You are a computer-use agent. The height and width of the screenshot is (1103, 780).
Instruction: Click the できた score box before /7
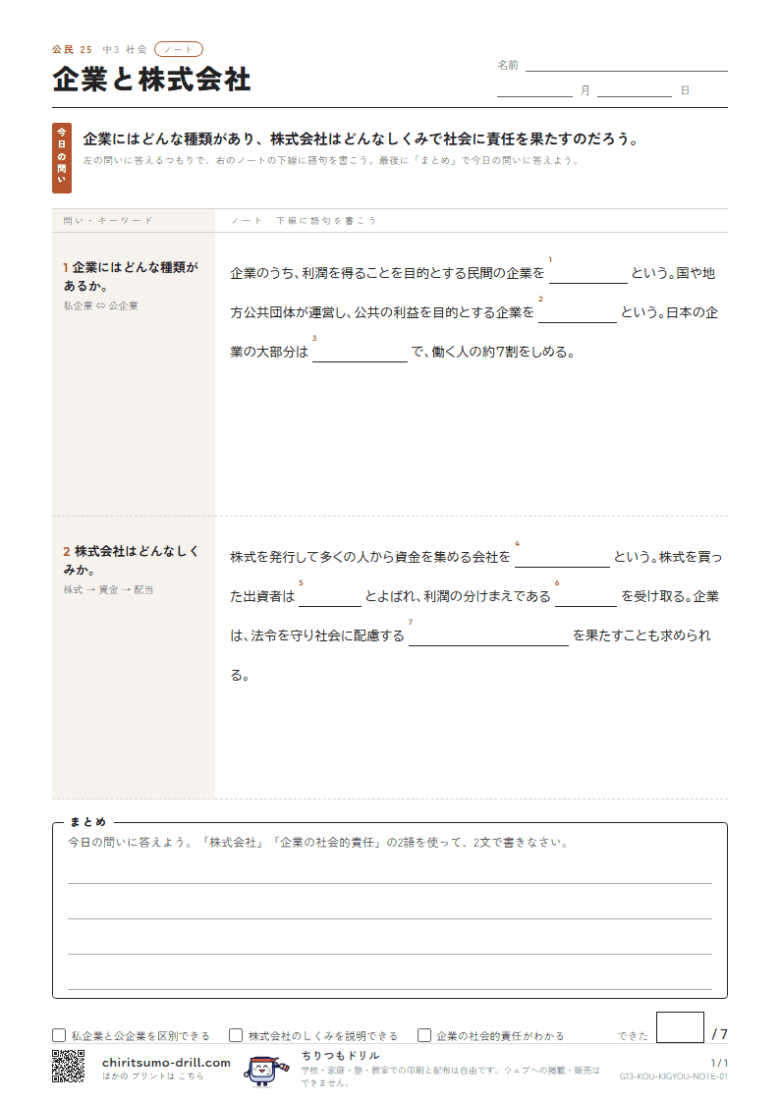[680, 1027]
